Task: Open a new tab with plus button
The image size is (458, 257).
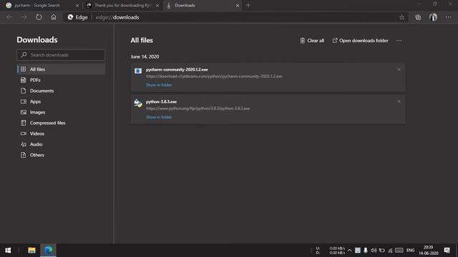Action: pos(248,5)
